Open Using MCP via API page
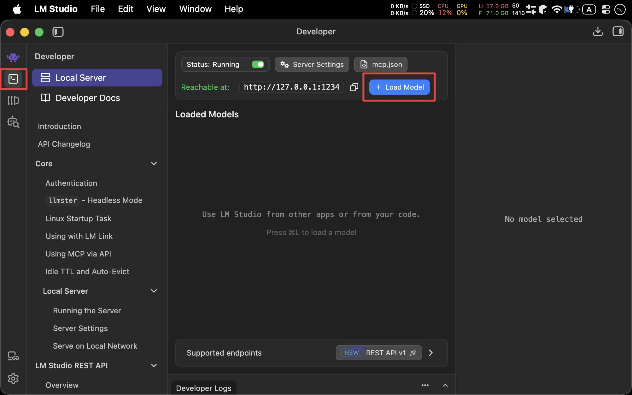This screenshot has height=395, width=632. 78,254
